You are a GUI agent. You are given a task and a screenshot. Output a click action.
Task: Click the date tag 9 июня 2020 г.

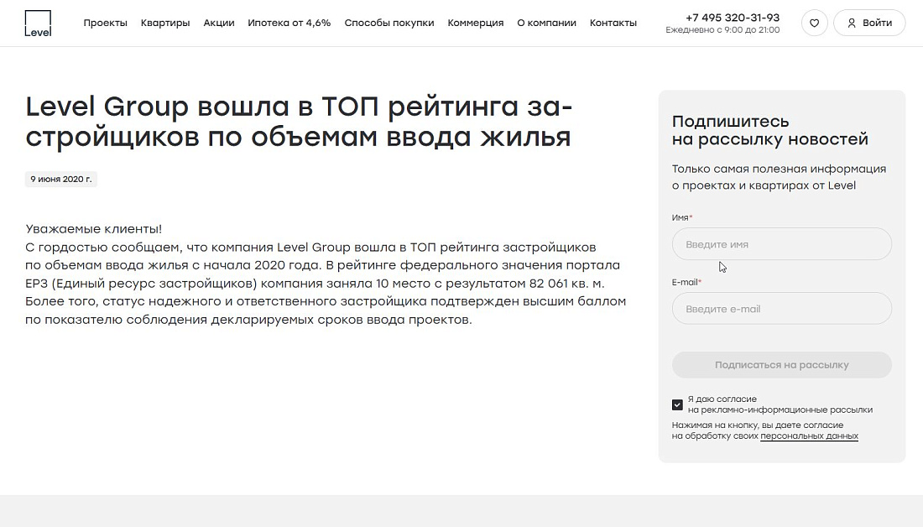(x=61, y=179)
